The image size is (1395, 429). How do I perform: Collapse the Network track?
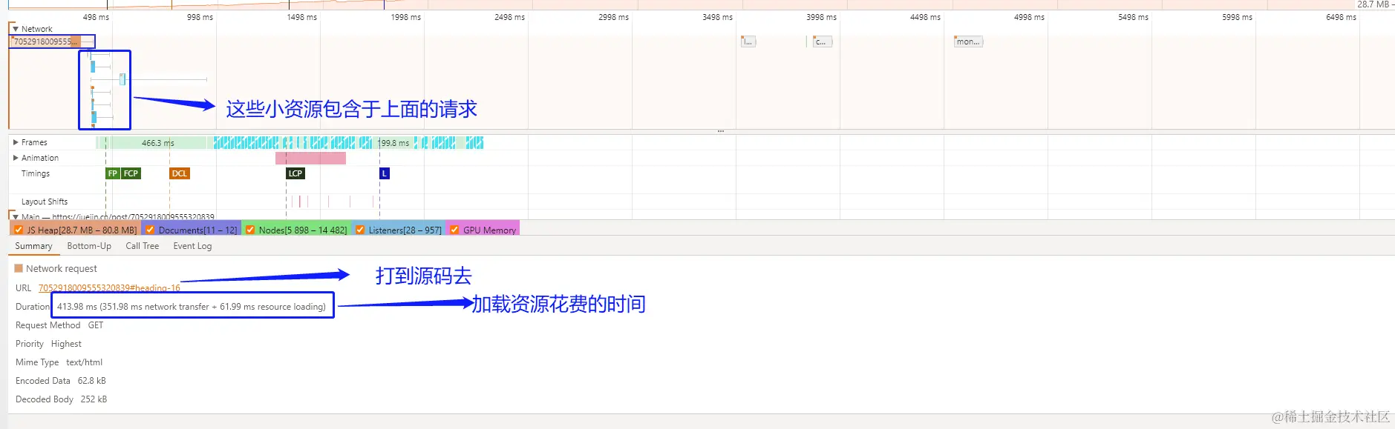pos(15,29)
